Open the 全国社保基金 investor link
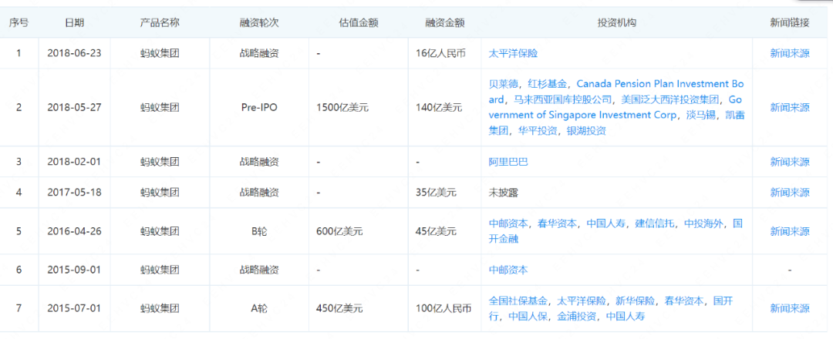 (518, 300)
